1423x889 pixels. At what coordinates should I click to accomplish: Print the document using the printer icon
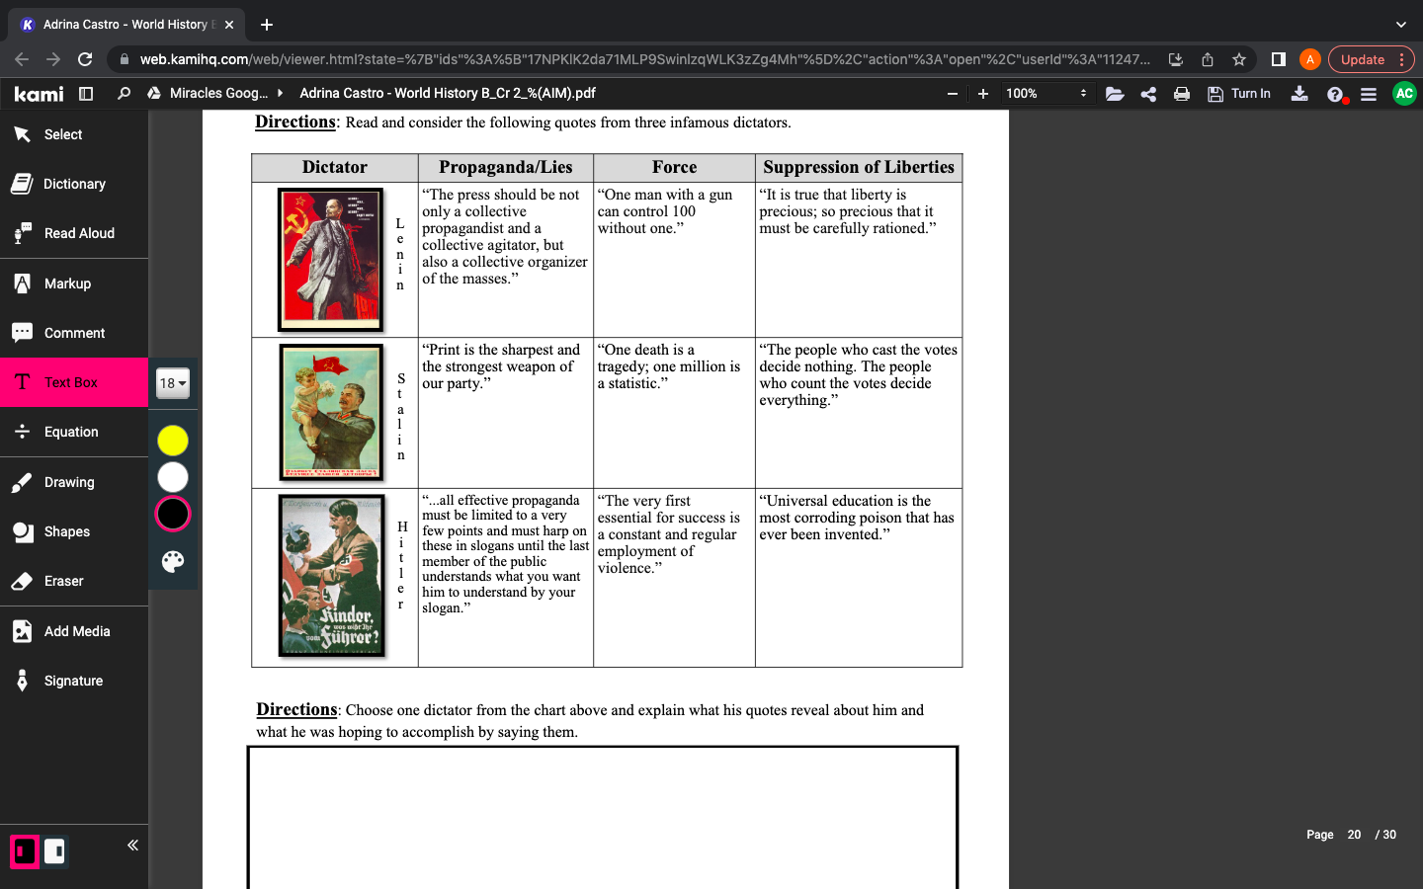pyautogui.click(x=1181, y=94)
